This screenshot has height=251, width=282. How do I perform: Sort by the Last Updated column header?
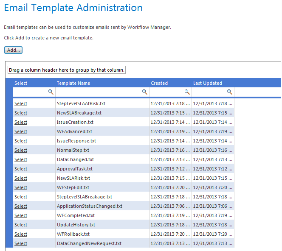coord(208,83)
